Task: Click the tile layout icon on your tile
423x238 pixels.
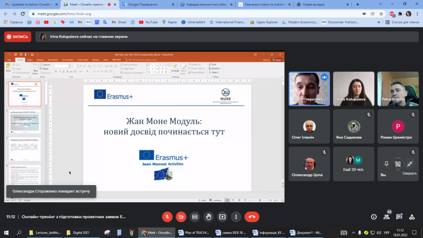Action: (x=398, y=164)
